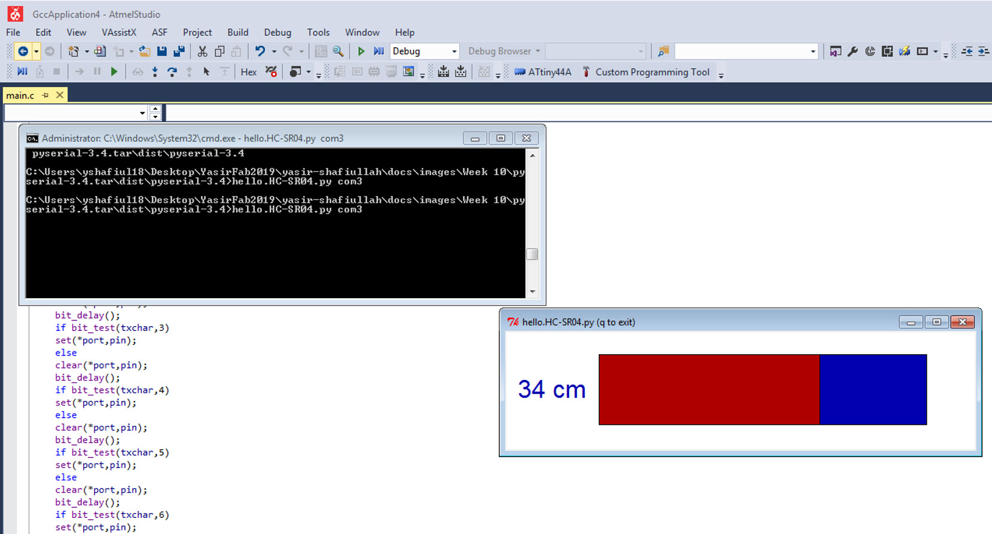Viewport: 992px width, 534px height.
Task: Open the empty search combo box dropdown
Action: coord(813,51)
